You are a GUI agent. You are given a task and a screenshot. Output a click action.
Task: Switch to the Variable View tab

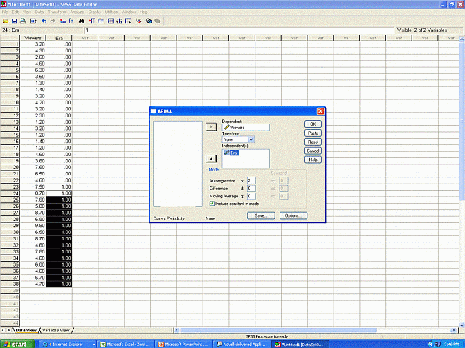pyautogui.click(x=55, y=331)
